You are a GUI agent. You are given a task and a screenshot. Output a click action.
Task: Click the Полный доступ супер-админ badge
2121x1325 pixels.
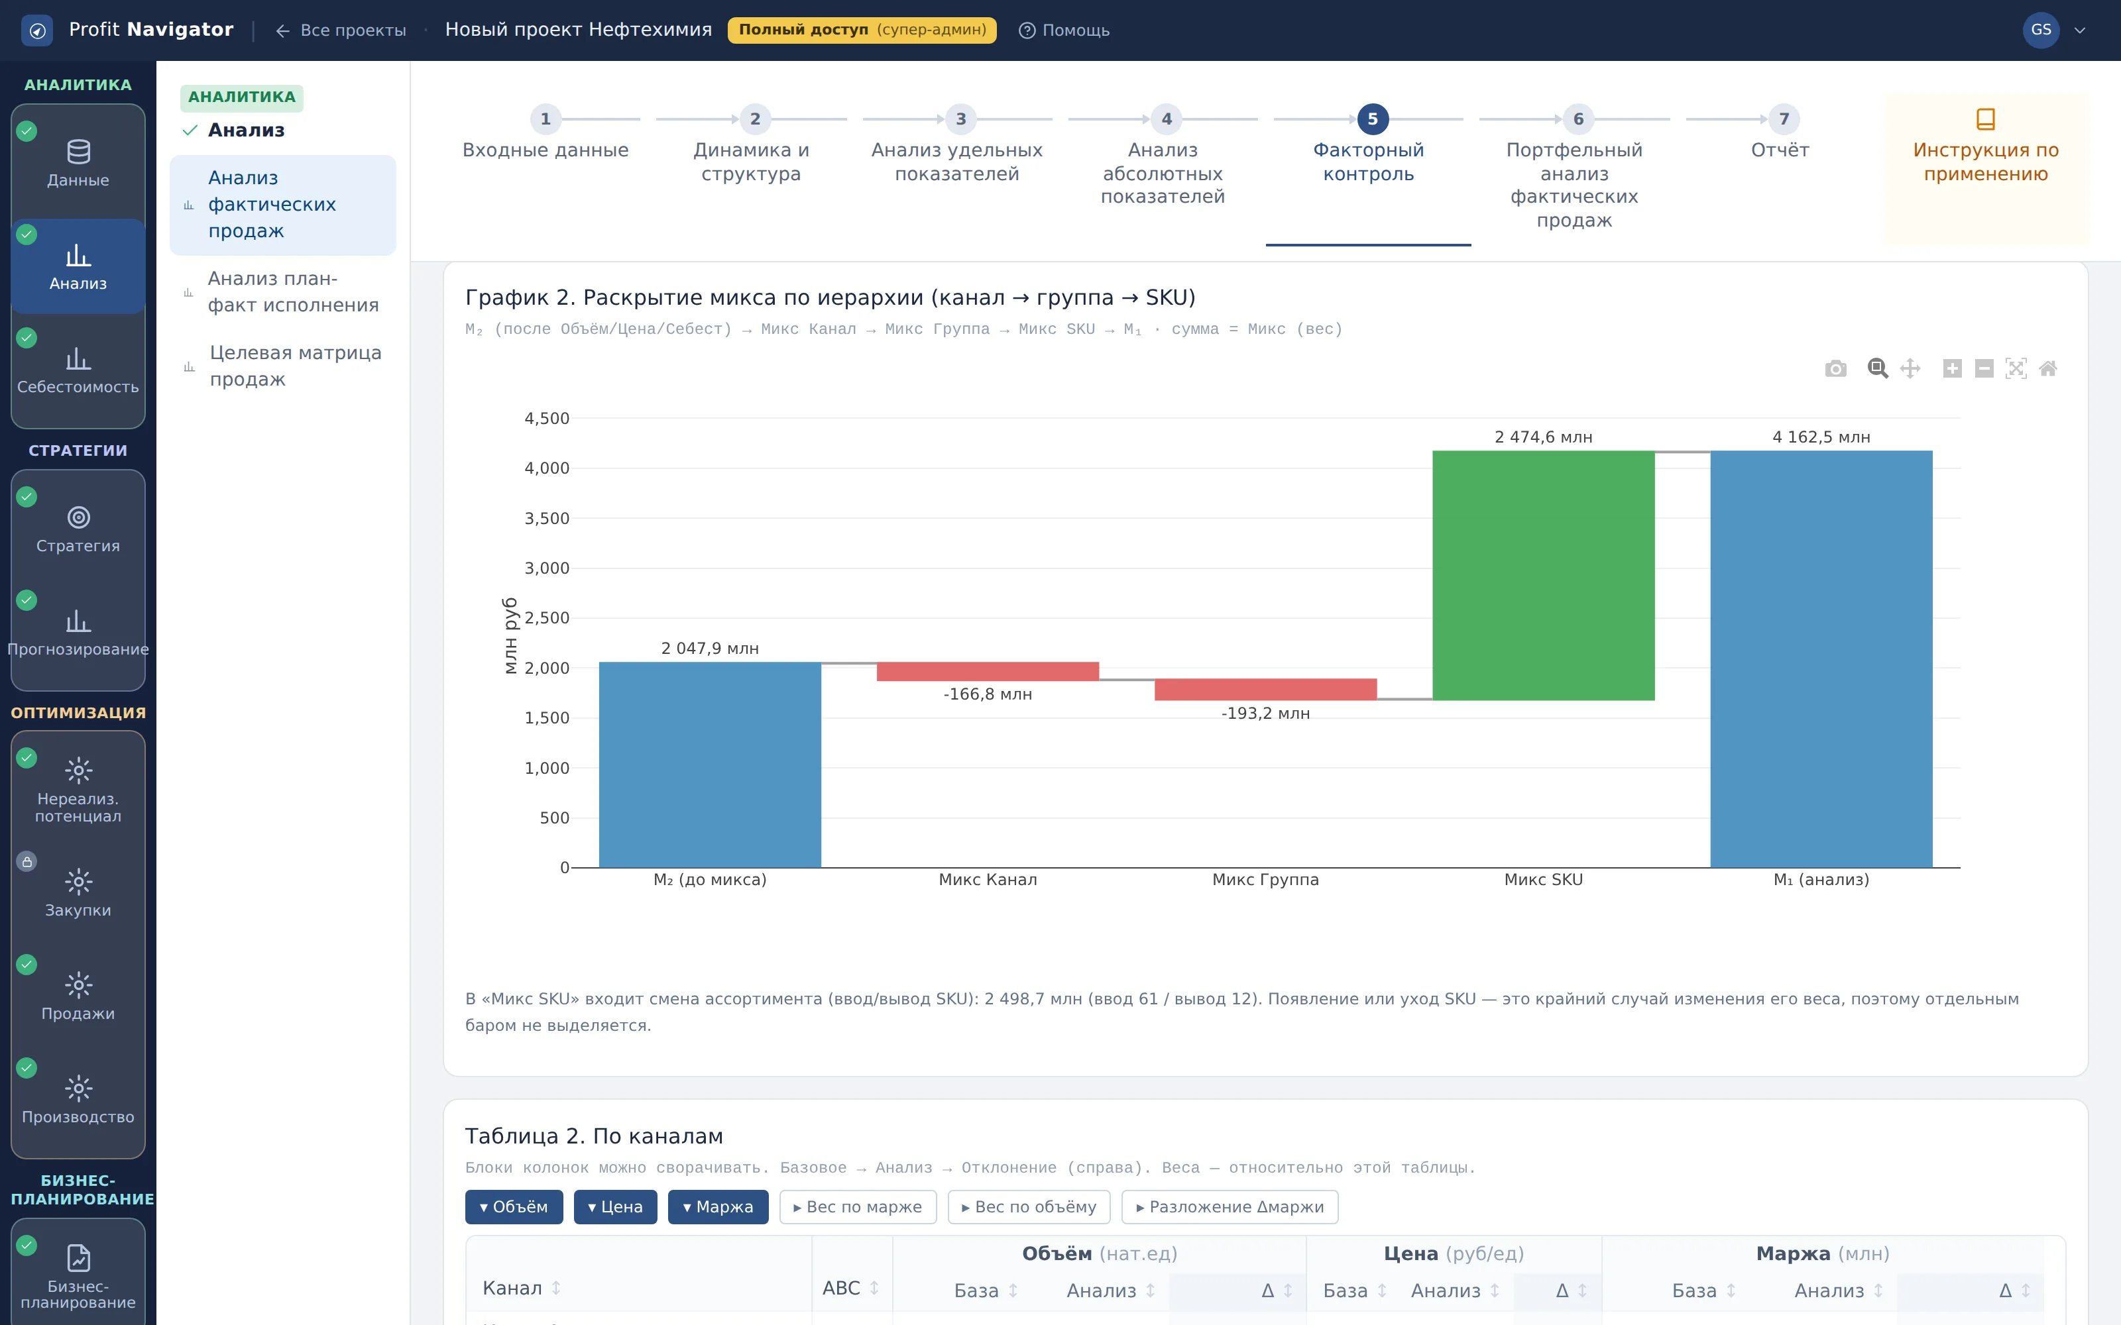click(862, 30)
